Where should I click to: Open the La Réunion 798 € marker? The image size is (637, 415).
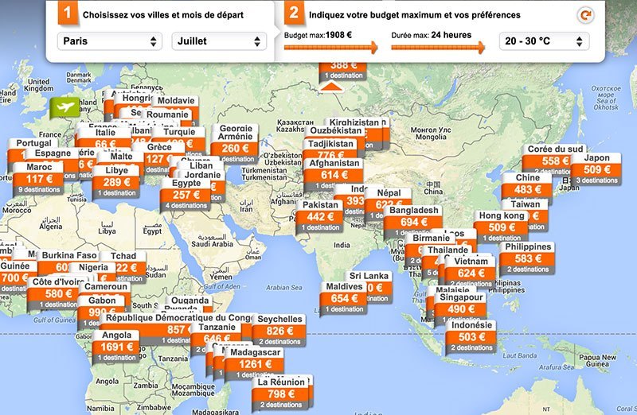280,394
